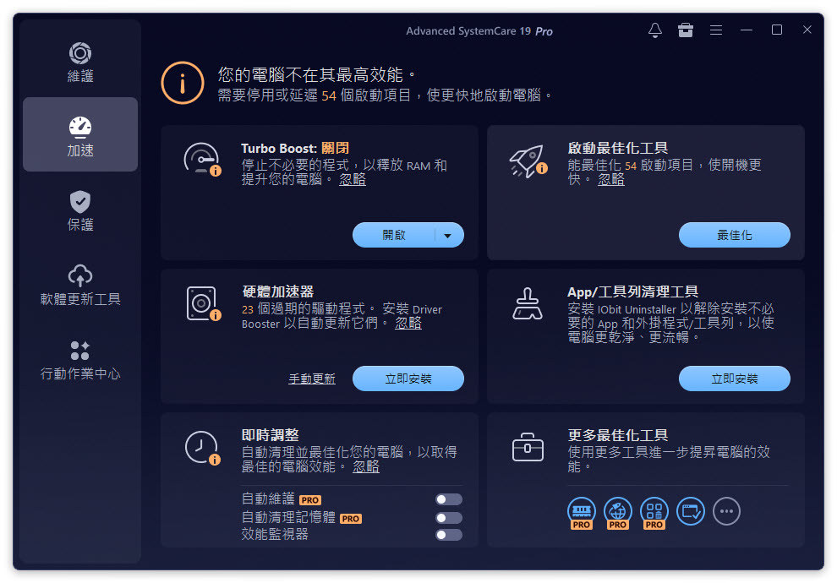
Task: Click the Advanced SystemCare 19 Pro title
Action: pos(479,31)
